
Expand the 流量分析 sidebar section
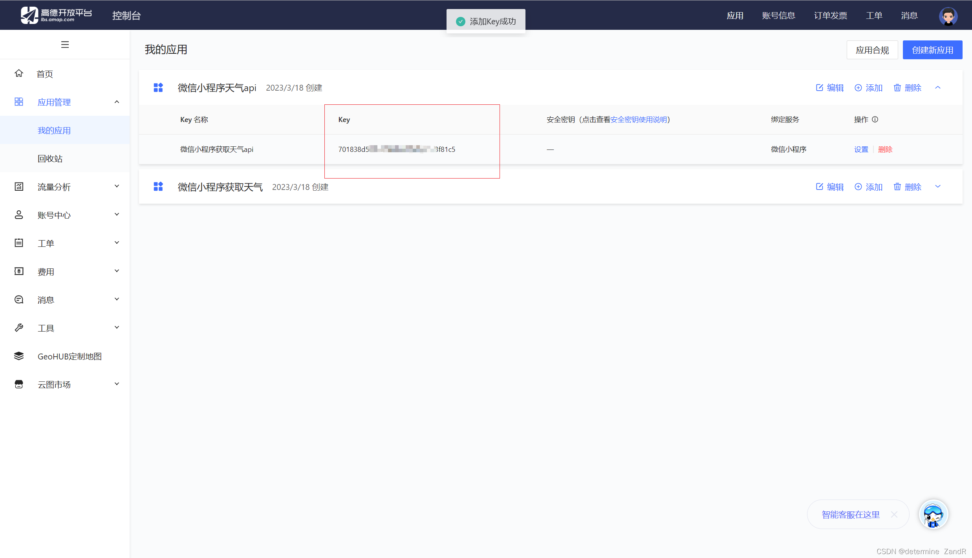click(x=117, y=186)
